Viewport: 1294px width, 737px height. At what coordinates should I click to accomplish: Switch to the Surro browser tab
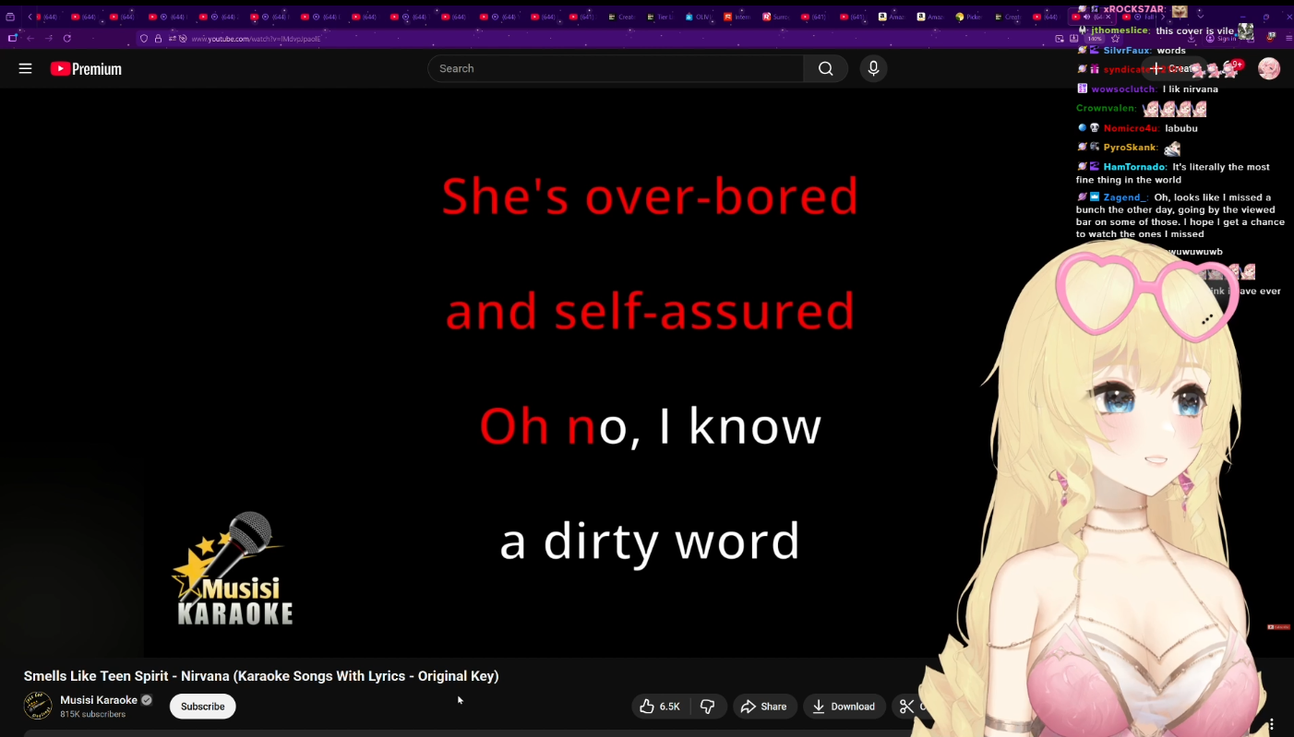click(775, 17)
